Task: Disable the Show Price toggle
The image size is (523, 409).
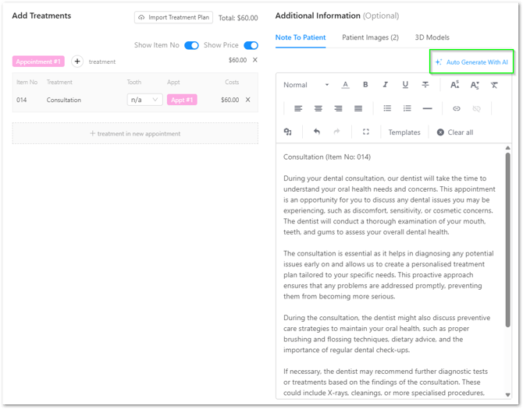Action: (251, 45)
